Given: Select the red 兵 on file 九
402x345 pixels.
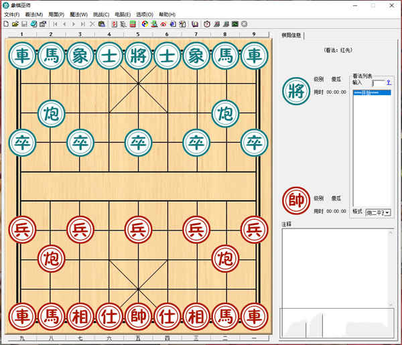Looking at the screenshot, I should (x=22, y=229).
